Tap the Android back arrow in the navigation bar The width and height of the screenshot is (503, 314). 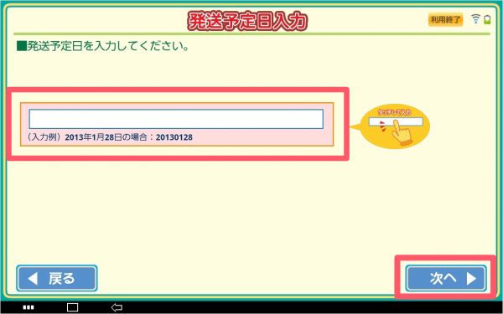[117, 307]
